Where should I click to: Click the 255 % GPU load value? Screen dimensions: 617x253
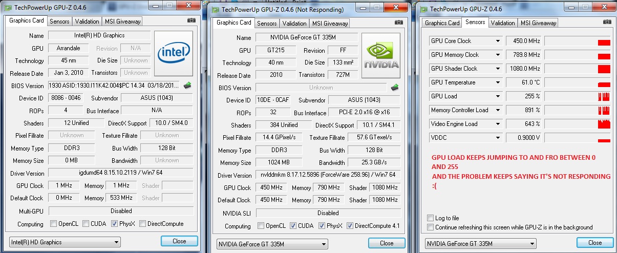pos(524,96)
